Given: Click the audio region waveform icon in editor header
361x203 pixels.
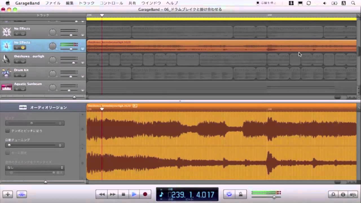Looking at the screenshot, I should (23, 107).
